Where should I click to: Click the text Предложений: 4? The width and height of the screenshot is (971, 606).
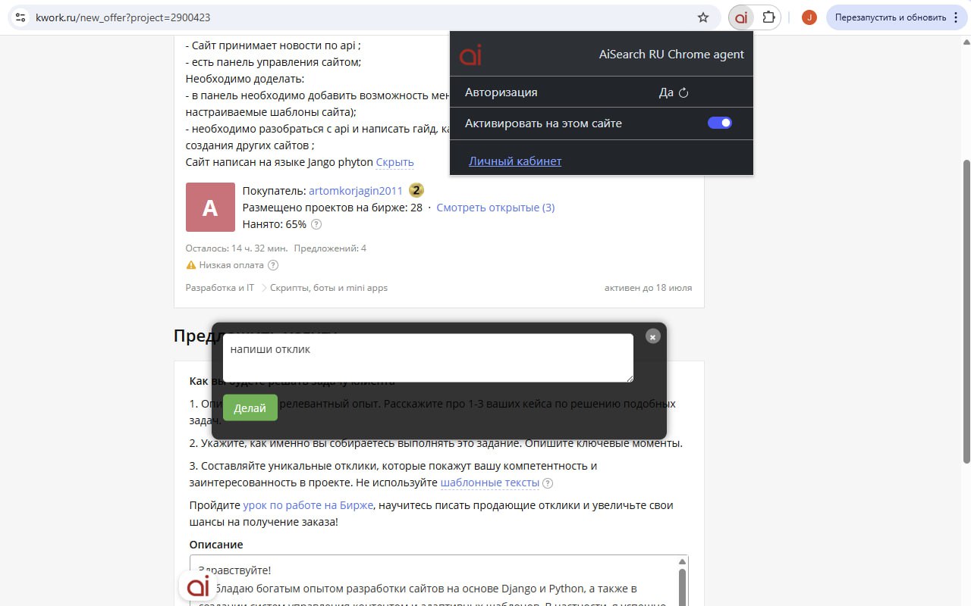pyautogui.click(x=330, y=248)
